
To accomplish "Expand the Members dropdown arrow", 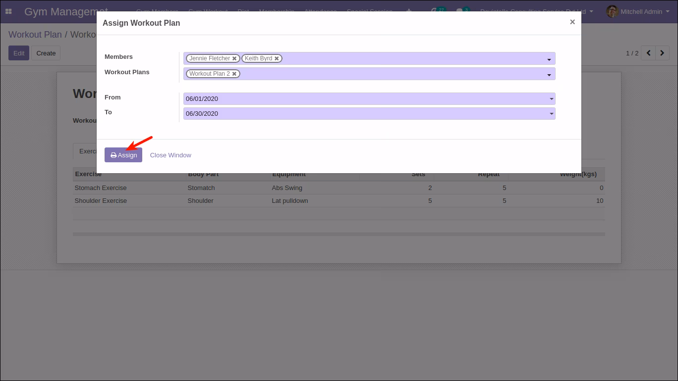I will 549,59.
